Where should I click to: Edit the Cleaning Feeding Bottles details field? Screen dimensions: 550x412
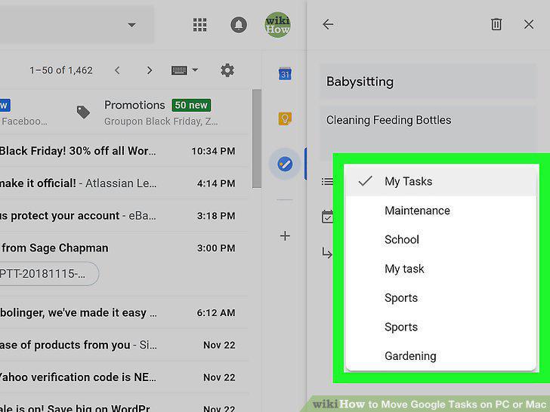coord(428,130)
